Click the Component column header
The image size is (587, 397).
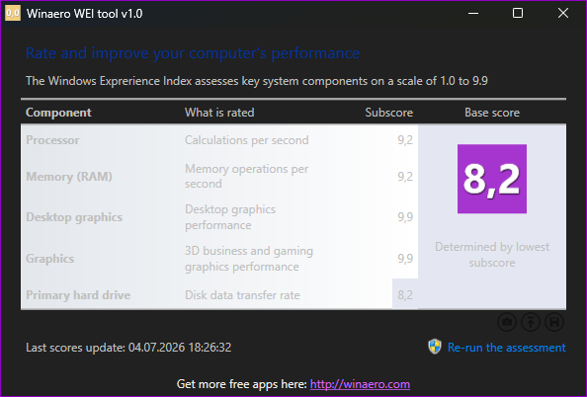pyautogui.click(x=58, y=113)
